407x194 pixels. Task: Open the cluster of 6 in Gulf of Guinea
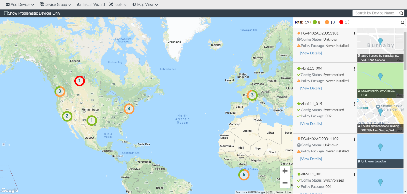pos(244,175)
